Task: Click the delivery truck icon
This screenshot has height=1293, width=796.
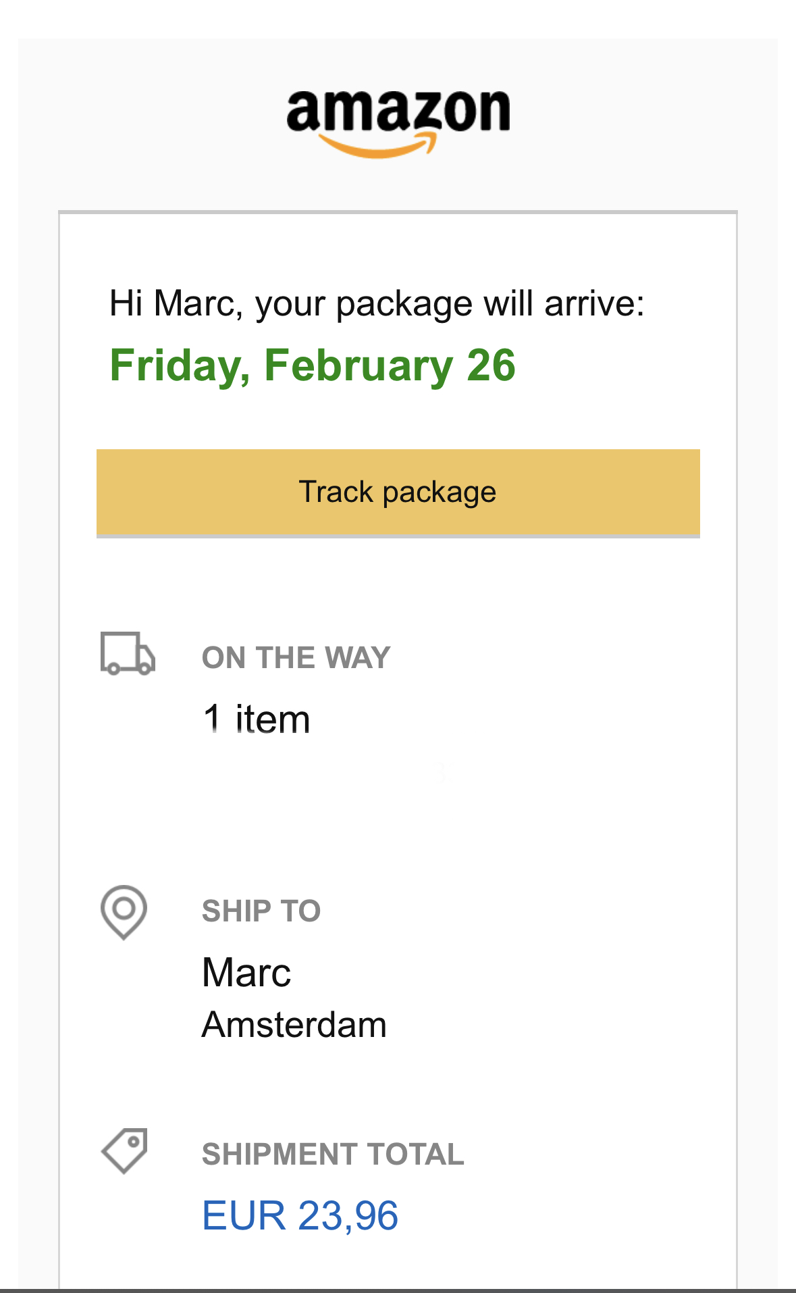Action: coord(128,653)
